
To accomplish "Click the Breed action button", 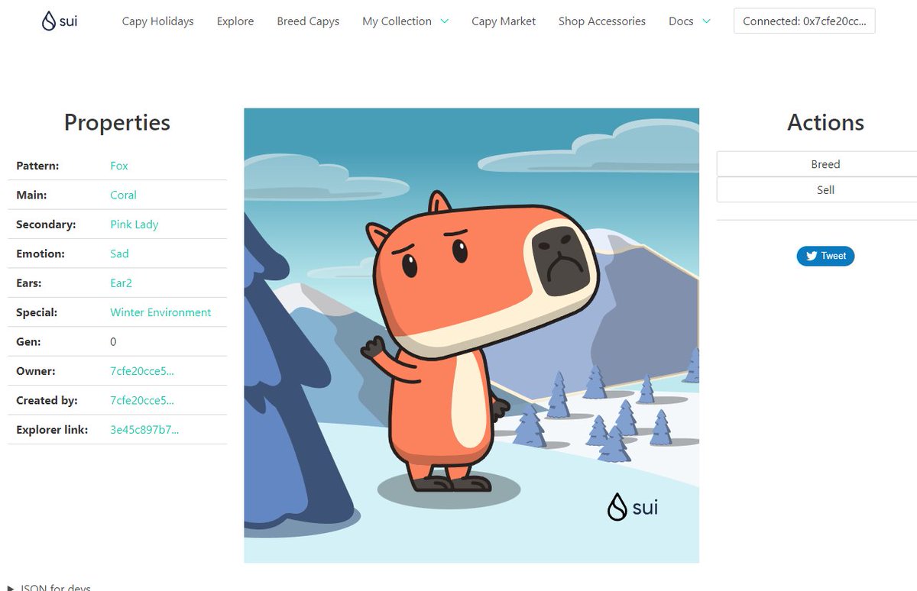I will pyautogui.click(x=825, y=164).
